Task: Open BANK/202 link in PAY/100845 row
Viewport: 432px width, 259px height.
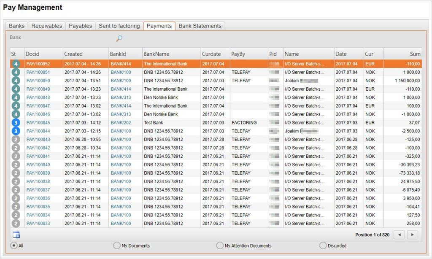Action: tap(121, 123)
